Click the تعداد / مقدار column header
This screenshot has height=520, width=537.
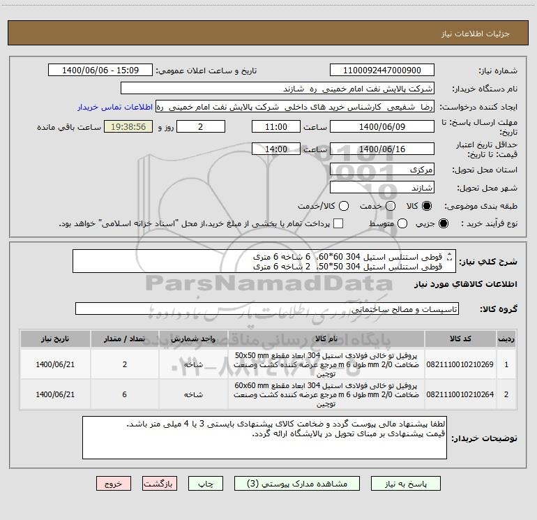click(x=125, y=339)
